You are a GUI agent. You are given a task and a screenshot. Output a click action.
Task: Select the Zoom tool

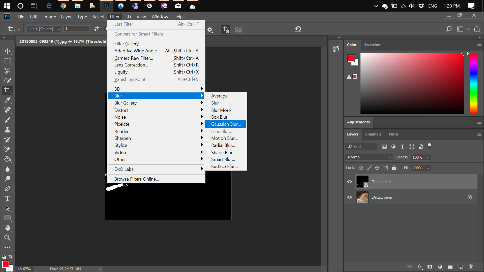[8, 238]
